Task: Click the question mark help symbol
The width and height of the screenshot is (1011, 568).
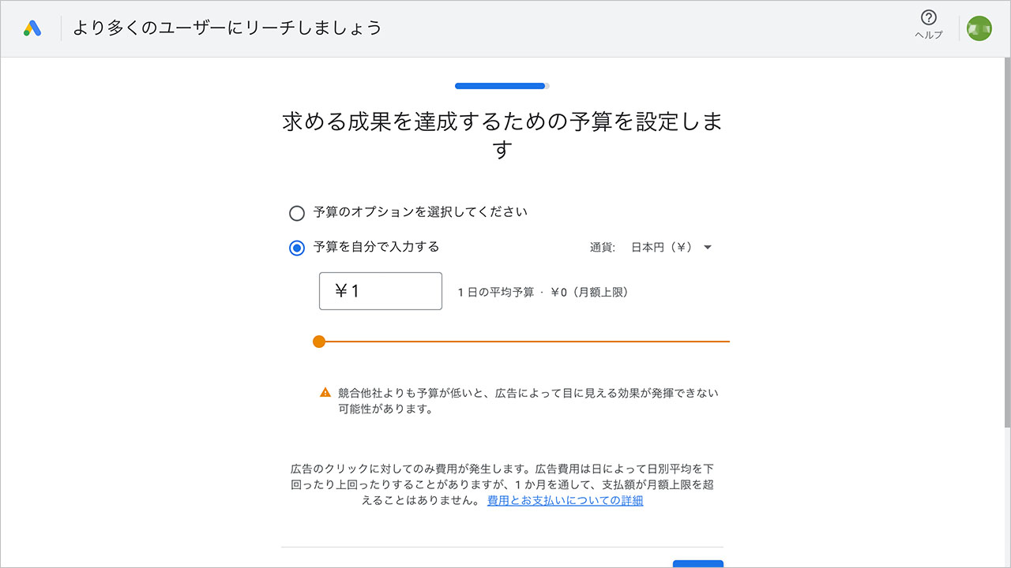Action: point(928,17)
